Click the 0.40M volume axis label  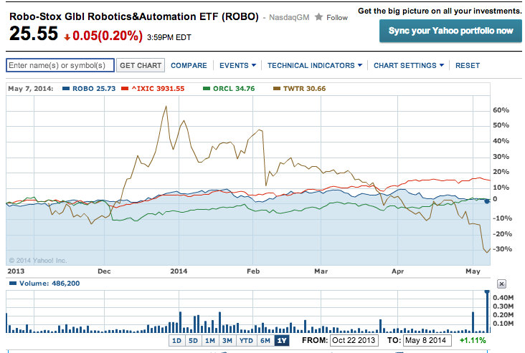(x=503, y=298)
